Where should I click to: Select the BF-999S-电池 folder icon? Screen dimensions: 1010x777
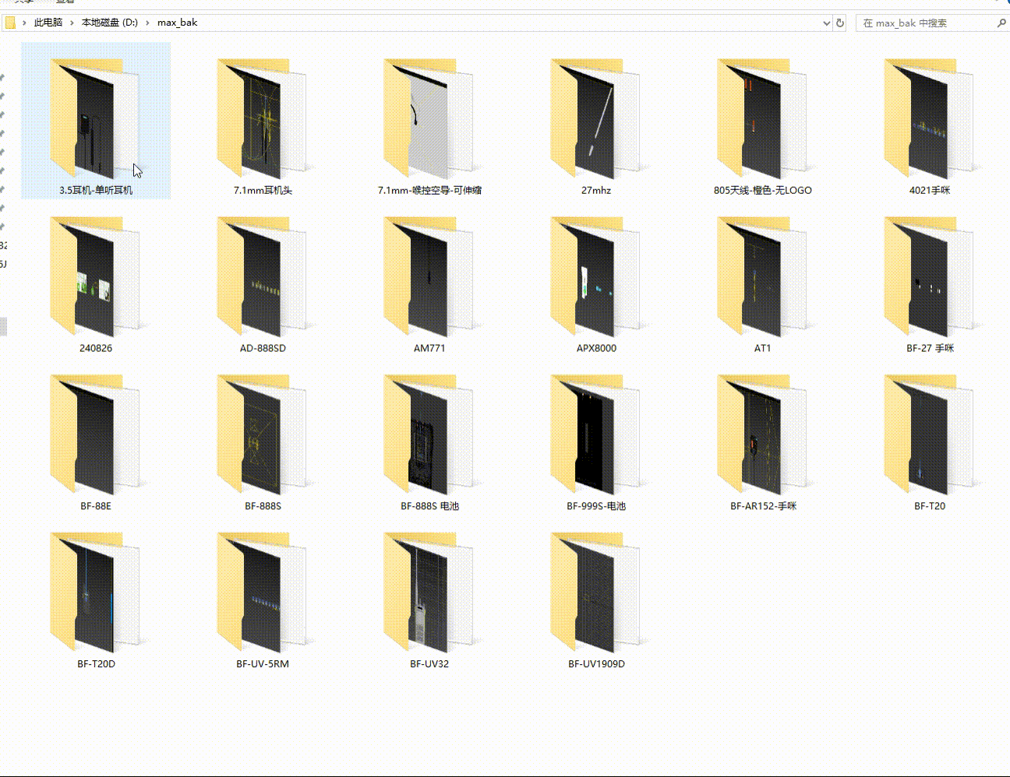click(595, 435)
